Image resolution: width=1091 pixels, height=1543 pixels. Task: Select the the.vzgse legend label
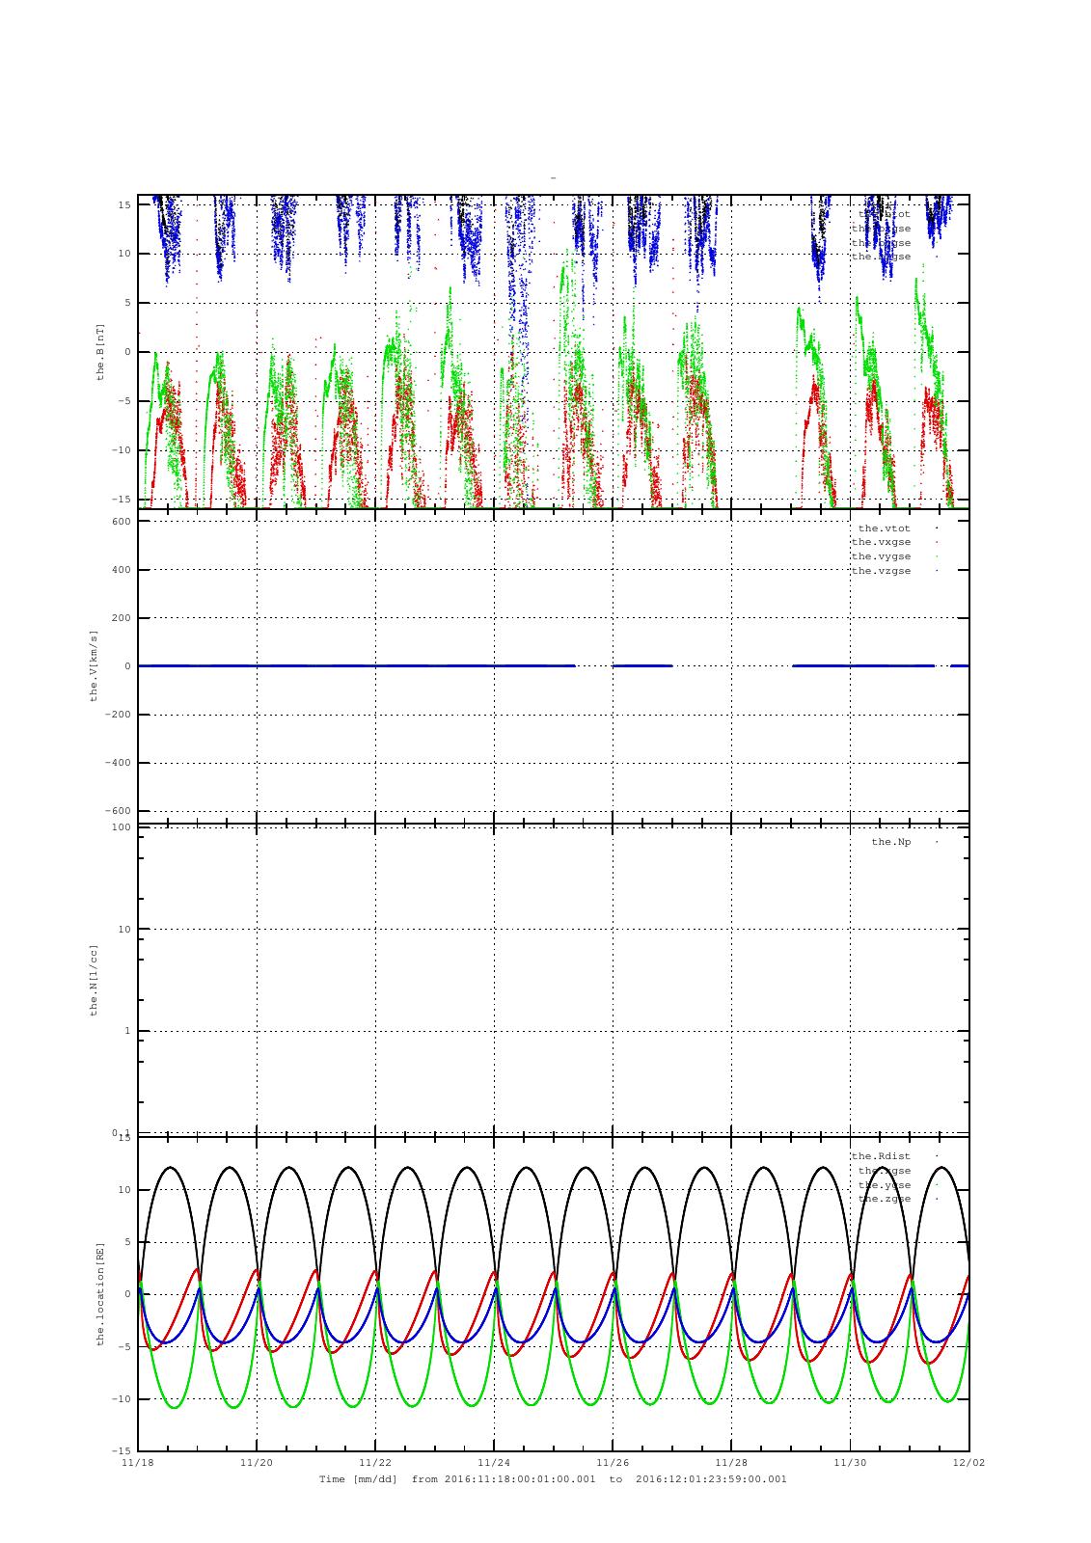882,571
